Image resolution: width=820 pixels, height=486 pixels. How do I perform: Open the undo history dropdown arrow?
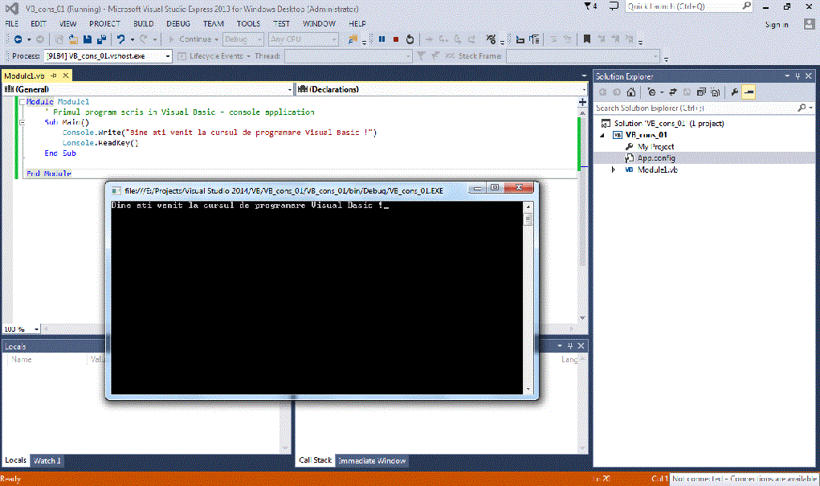(133, 39)
